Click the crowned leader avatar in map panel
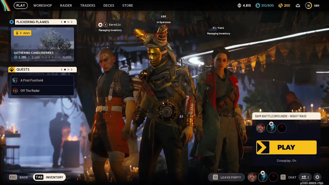 (271, 128)
